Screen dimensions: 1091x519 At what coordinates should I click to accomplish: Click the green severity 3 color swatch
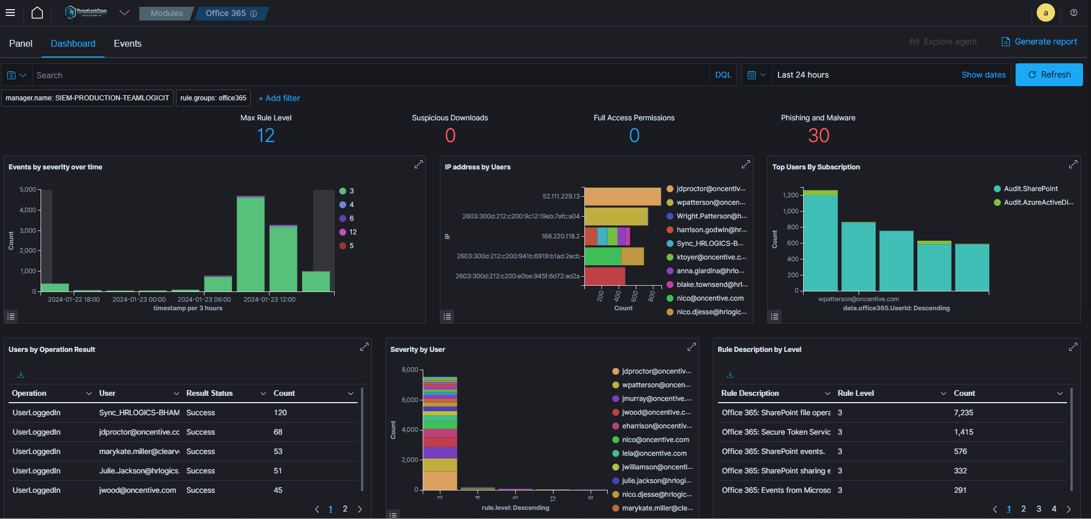tap(343, 191)
